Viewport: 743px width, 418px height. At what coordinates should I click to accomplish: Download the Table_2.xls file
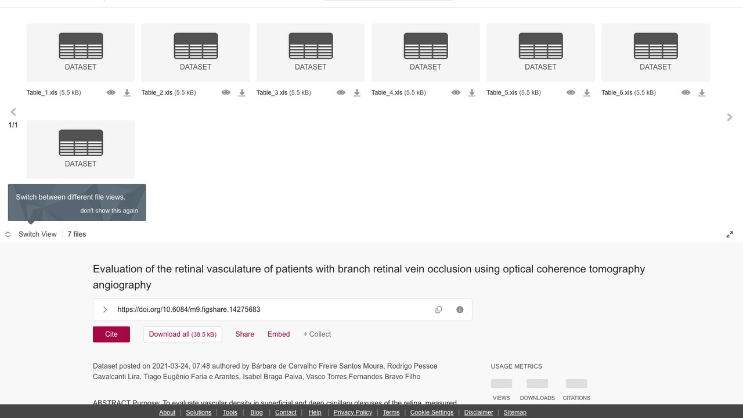point(241,92)
